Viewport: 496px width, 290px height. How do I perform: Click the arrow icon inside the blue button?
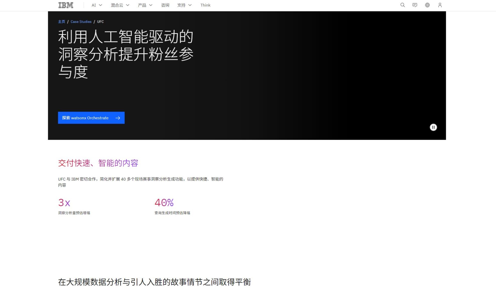pos(118,118)
